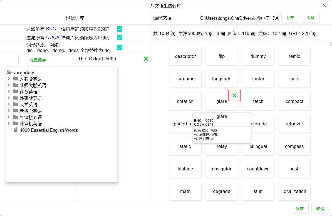Click the 分析 button to analyze the document
Viewport: 332px width, 216px height.
[311, 18]
